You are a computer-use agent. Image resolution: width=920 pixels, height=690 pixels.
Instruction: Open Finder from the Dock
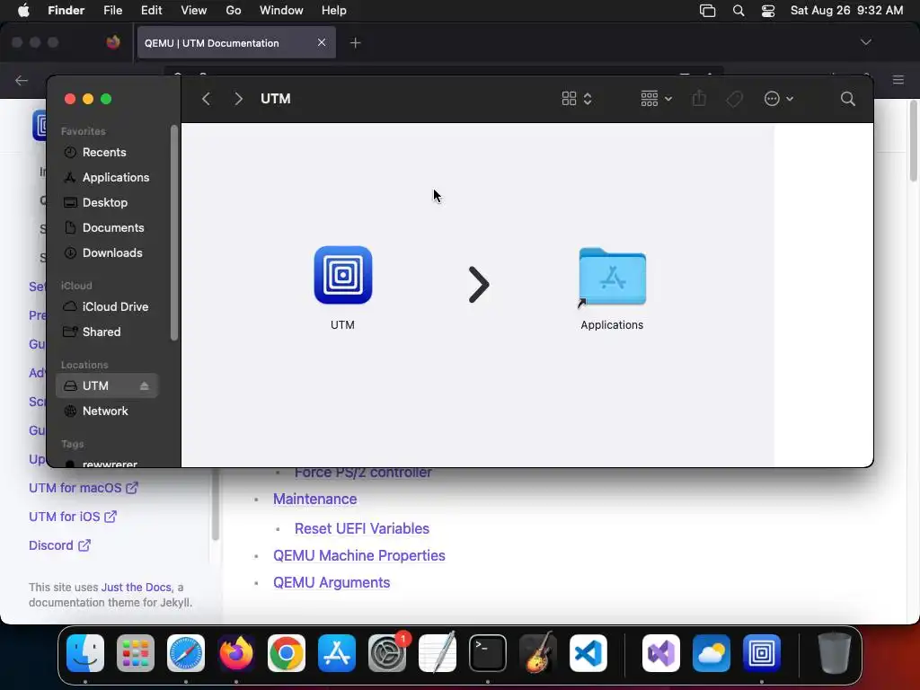[85, 653]
